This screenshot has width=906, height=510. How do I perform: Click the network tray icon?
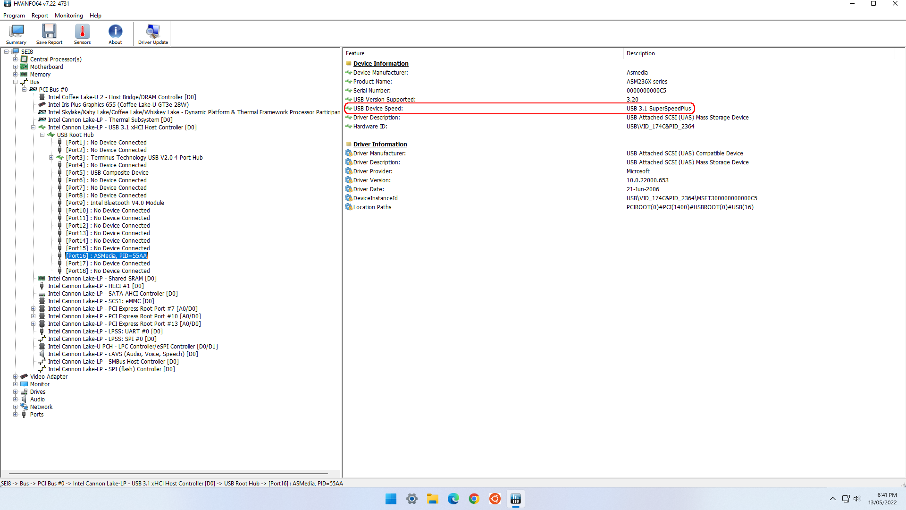846,499
